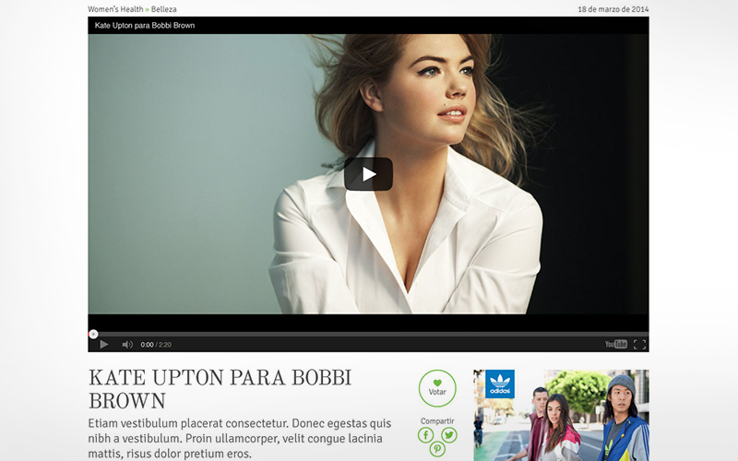Share on Twitter icon
Viewport: 738px width, 461px height.
click(449, 435)
